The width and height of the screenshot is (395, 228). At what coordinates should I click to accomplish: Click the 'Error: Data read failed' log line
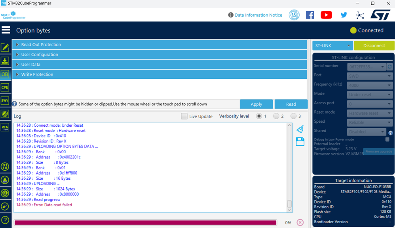pyautogui.click(x=44, y=205)
